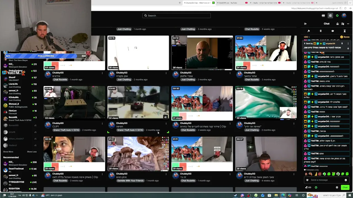Play the 02:12 clip thumbnail
The height and width of the screenshot is (198, 353).
[202, 53]
